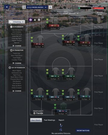Click the green heart icon above the striker
Viewport: 108px width, 135px height.
pyautogui.click(x=47, y=19)
